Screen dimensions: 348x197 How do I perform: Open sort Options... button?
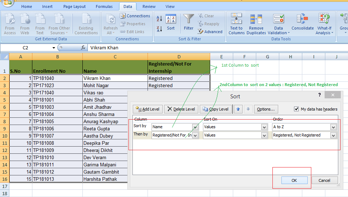[266, 109]
